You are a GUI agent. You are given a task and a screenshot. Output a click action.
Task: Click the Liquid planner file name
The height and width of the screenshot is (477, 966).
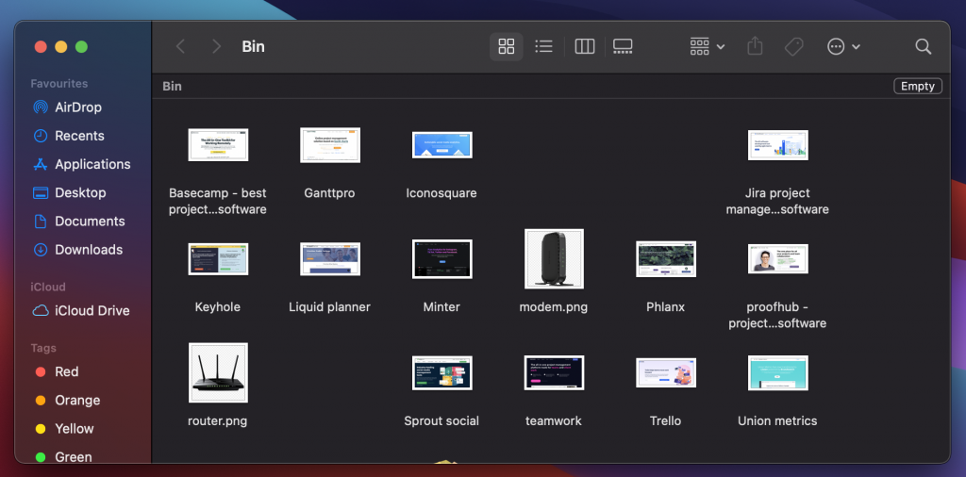[x=329, y=307]
